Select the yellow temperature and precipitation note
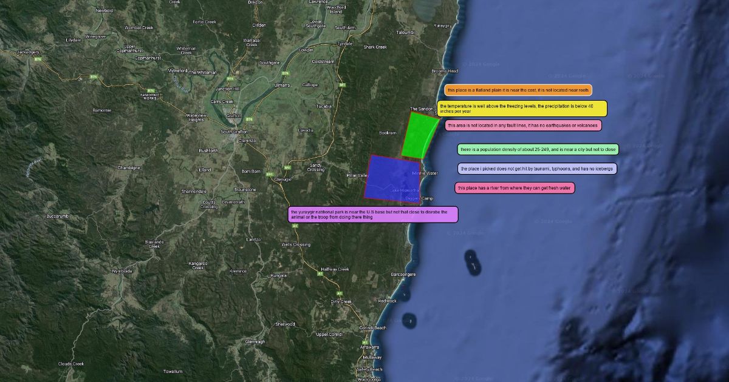The width and height of the screenshot is (729, 382). click(x=522, y=109)
